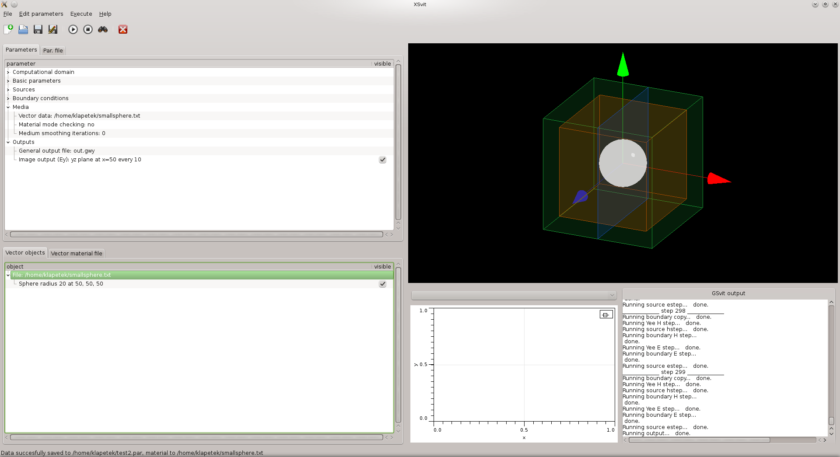Save the parameter file
840x457 pixels.
(38, 29)
